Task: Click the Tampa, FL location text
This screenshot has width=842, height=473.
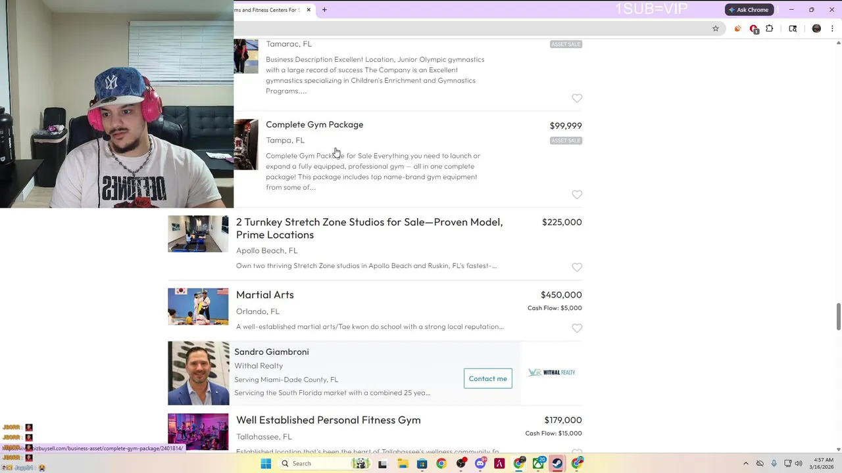Action: [x=285, y=141]
